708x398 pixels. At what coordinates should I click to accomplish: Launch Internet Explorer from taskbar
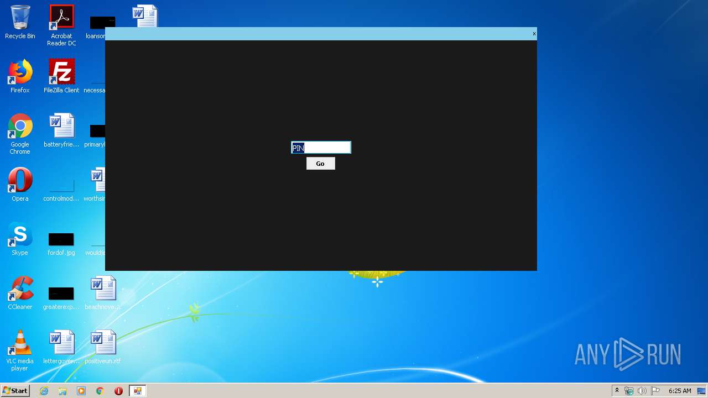coord(44,391)
